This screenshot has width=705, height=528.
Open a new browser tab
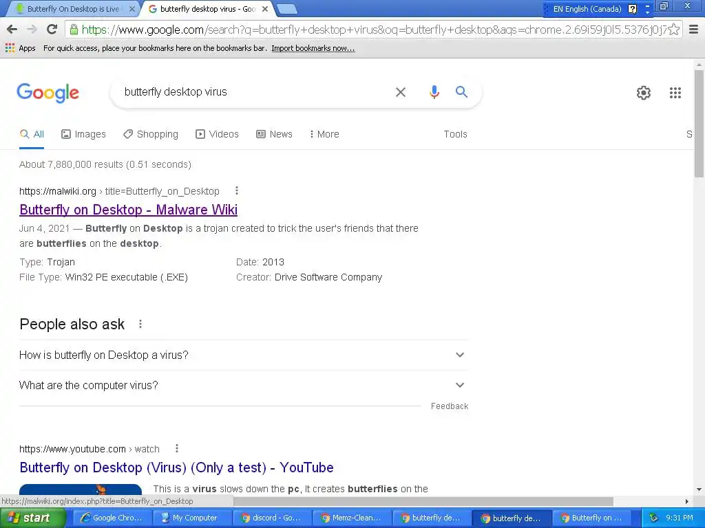(x=286, y=8)
